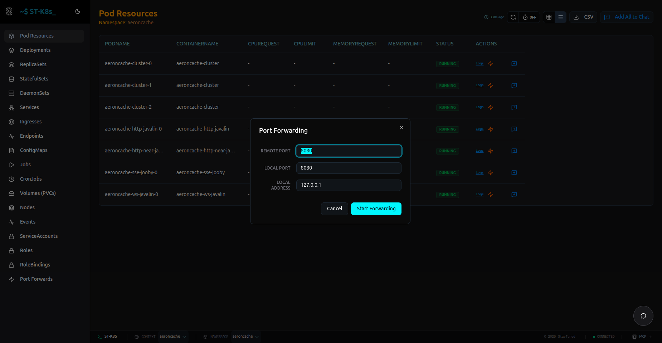
Task: Select the aeroncache-sse-jooby-0 pod name
Action: (131, 172)
